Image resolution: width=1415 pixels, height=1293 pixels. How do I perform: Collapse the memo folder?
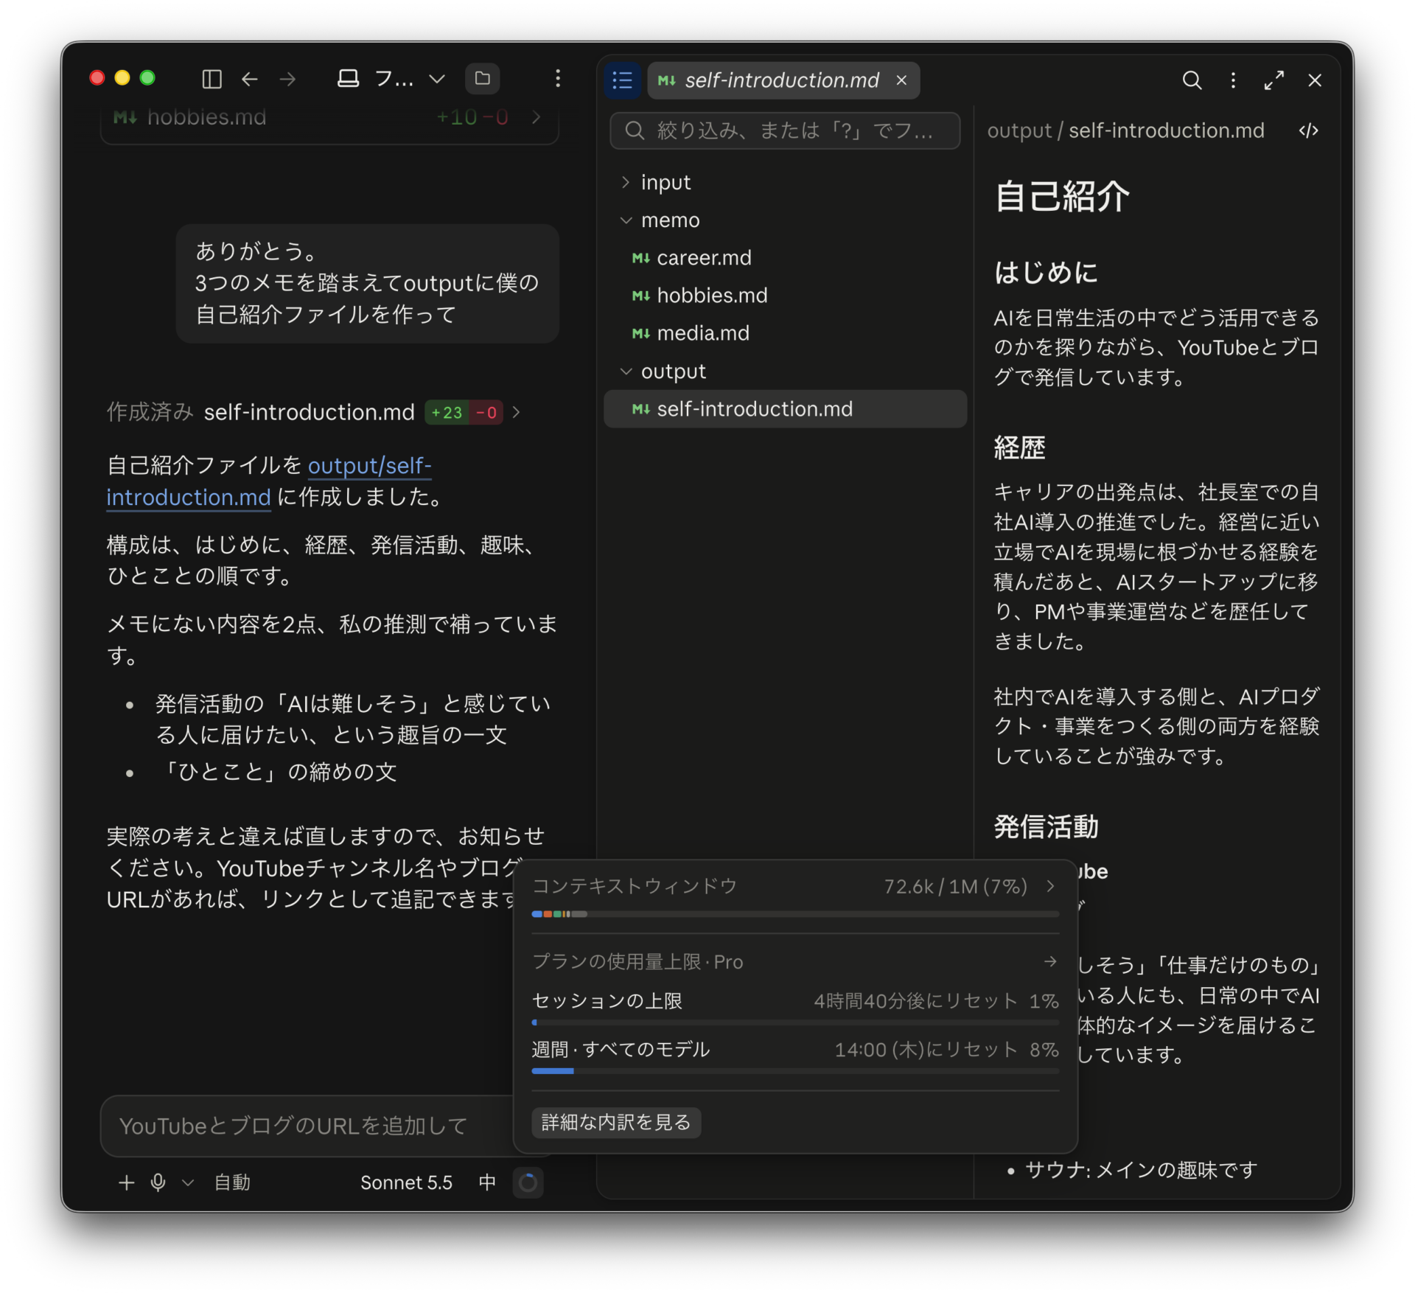click(x=785, y=220)
